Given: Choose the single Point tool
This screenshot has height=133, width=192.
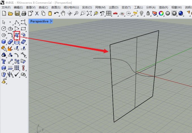Looking at the screenshot, I should (x=10, y=22).
